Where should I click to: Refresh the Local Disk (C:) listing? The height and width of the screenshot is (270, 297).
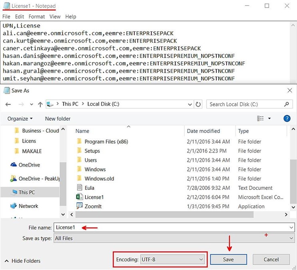198,104
